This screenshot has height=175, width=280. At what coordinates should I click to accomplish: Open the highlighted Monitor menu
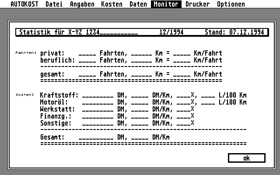click(166, 4)
